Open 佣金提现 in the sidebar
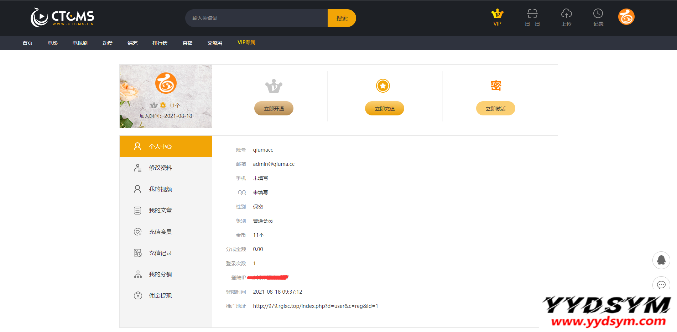Viewport: 677px width, 332px height. 160,295
